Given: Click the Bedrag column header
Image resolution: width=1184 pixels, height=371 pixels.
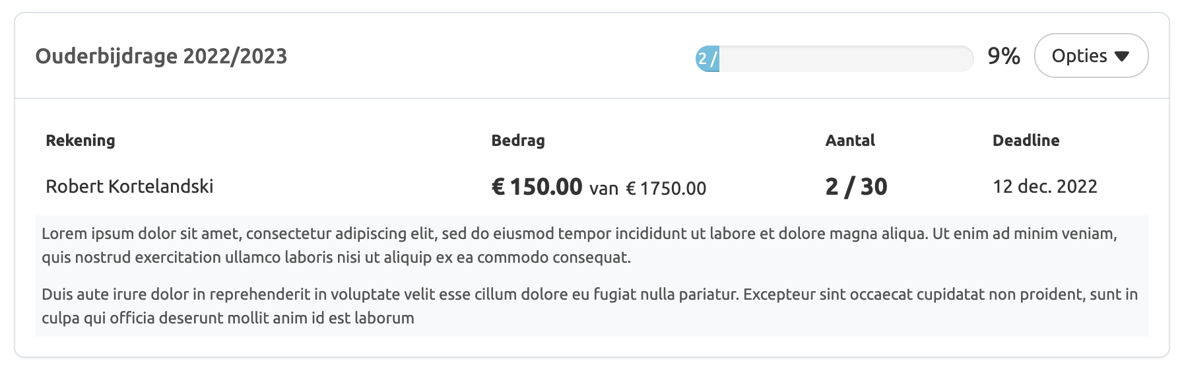Looking at the screenshot, I should (x=518, y=140).
